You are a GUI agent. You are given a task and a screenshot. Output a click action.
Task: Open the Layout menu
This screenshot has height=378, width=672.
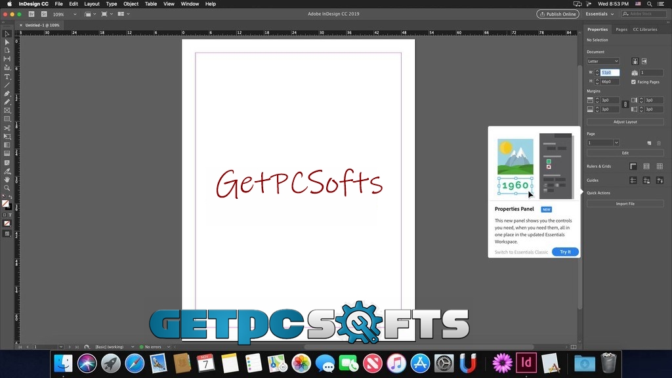coord(92,4)
